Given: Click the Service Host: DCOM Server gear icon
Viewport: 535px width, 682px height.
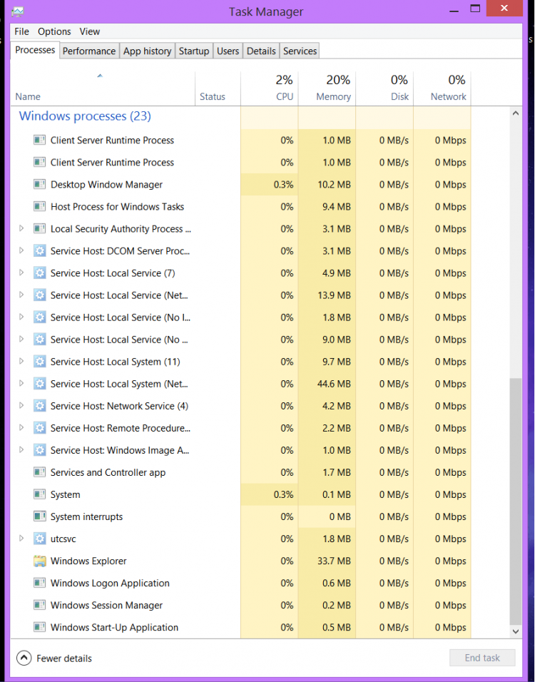Looking at the screenshot, I should (x=39, y=251).
